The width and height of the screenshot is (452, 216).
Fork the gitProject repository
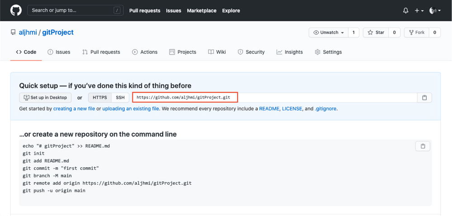click(417, 33)
